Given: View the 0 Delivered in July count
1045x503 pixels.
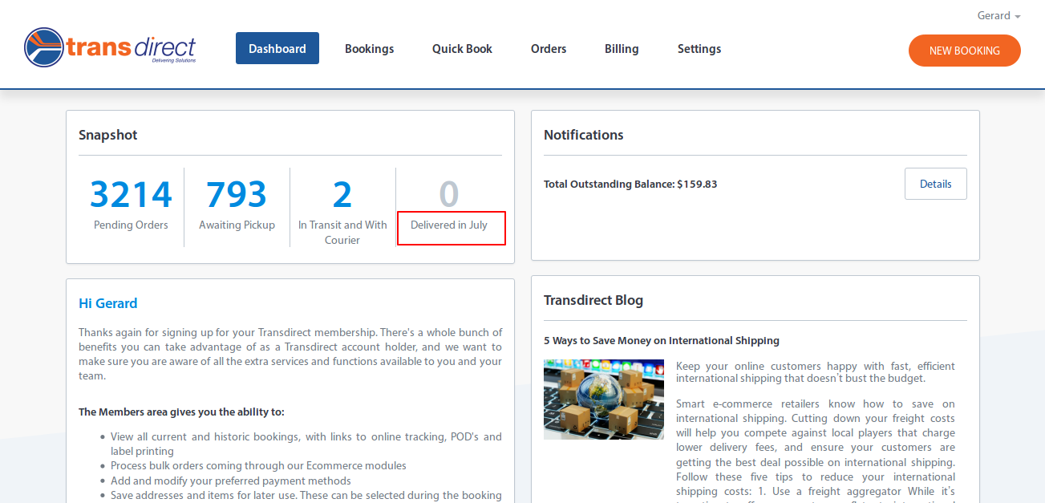Looking at the screenshot, I should coord(449,194).
